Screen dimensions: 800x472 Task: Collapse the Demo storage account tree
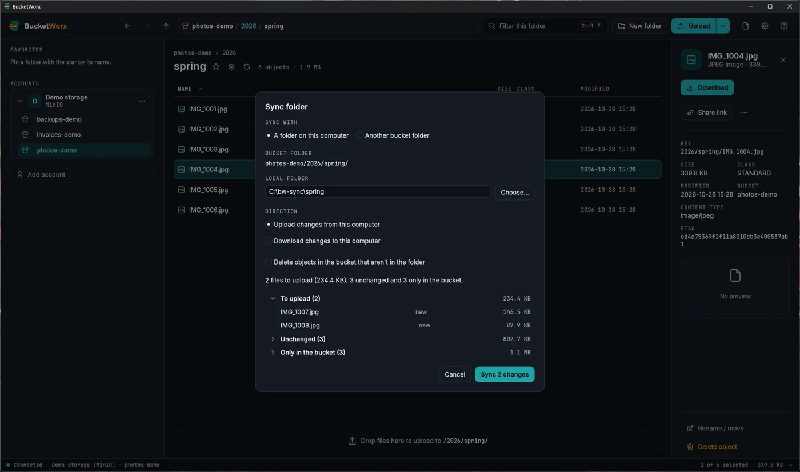coord(21,101)
